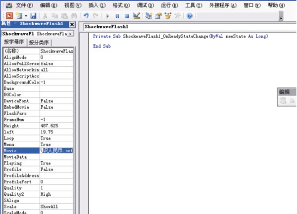This screenshot has width=297, height=214.
Task: Close the properties panel with X button
Action: point(72,25)
